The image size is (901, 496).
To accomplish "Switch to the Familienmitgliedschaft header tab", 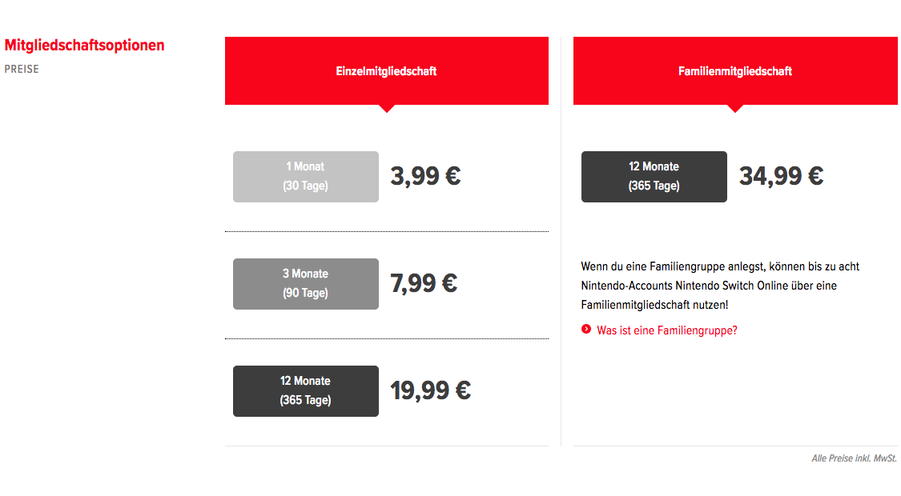I will click(735, 70).
